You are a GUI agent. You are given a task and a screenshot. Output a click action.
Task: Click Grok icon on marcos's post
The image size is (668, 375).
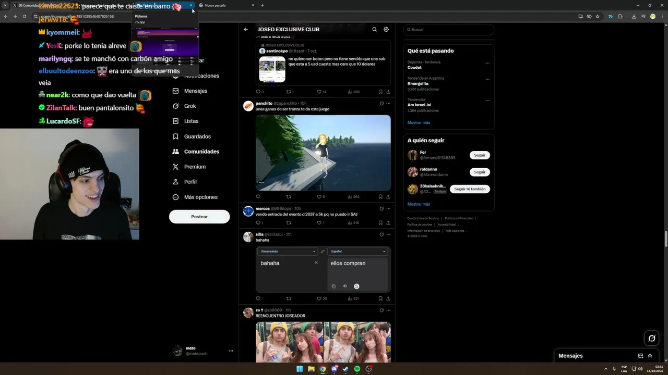(x=381, y=209)
